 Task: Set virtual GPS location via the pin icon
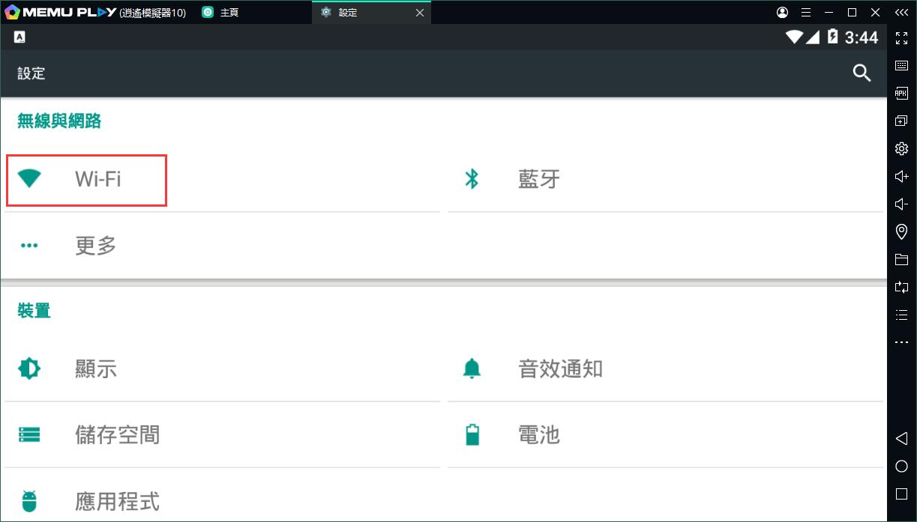coord(901,231)
